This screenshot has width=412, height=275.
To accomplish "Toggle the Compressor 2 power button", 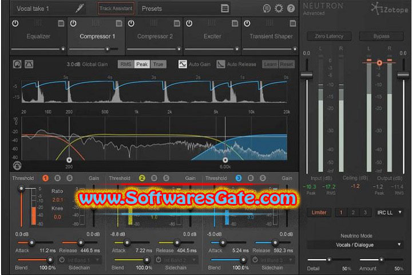I will tap(131, 23).
